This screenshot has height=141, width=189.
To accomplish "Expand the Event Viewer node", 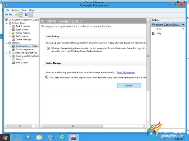I will (10, 30).
